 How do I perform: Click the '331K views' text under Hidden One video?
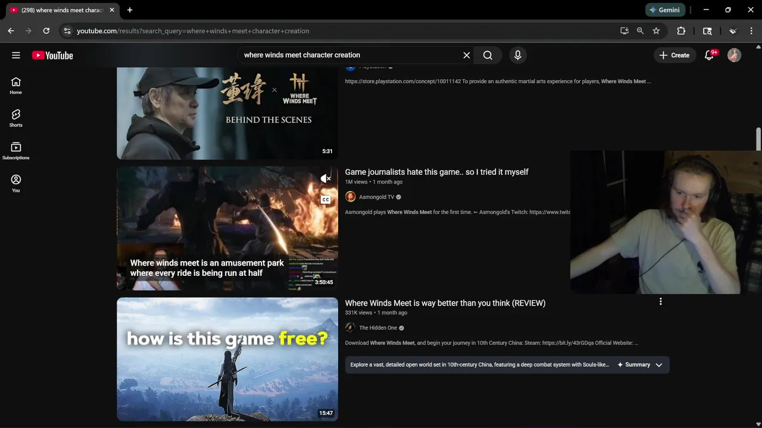coord(358,313)
